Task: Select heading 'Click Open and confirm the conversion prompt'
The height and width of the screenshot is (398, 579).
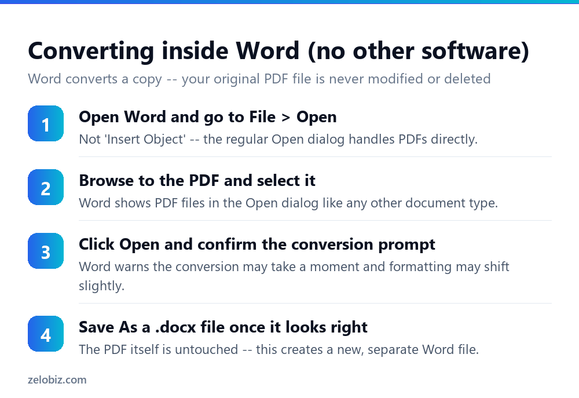Action: (x=257, y=244)
